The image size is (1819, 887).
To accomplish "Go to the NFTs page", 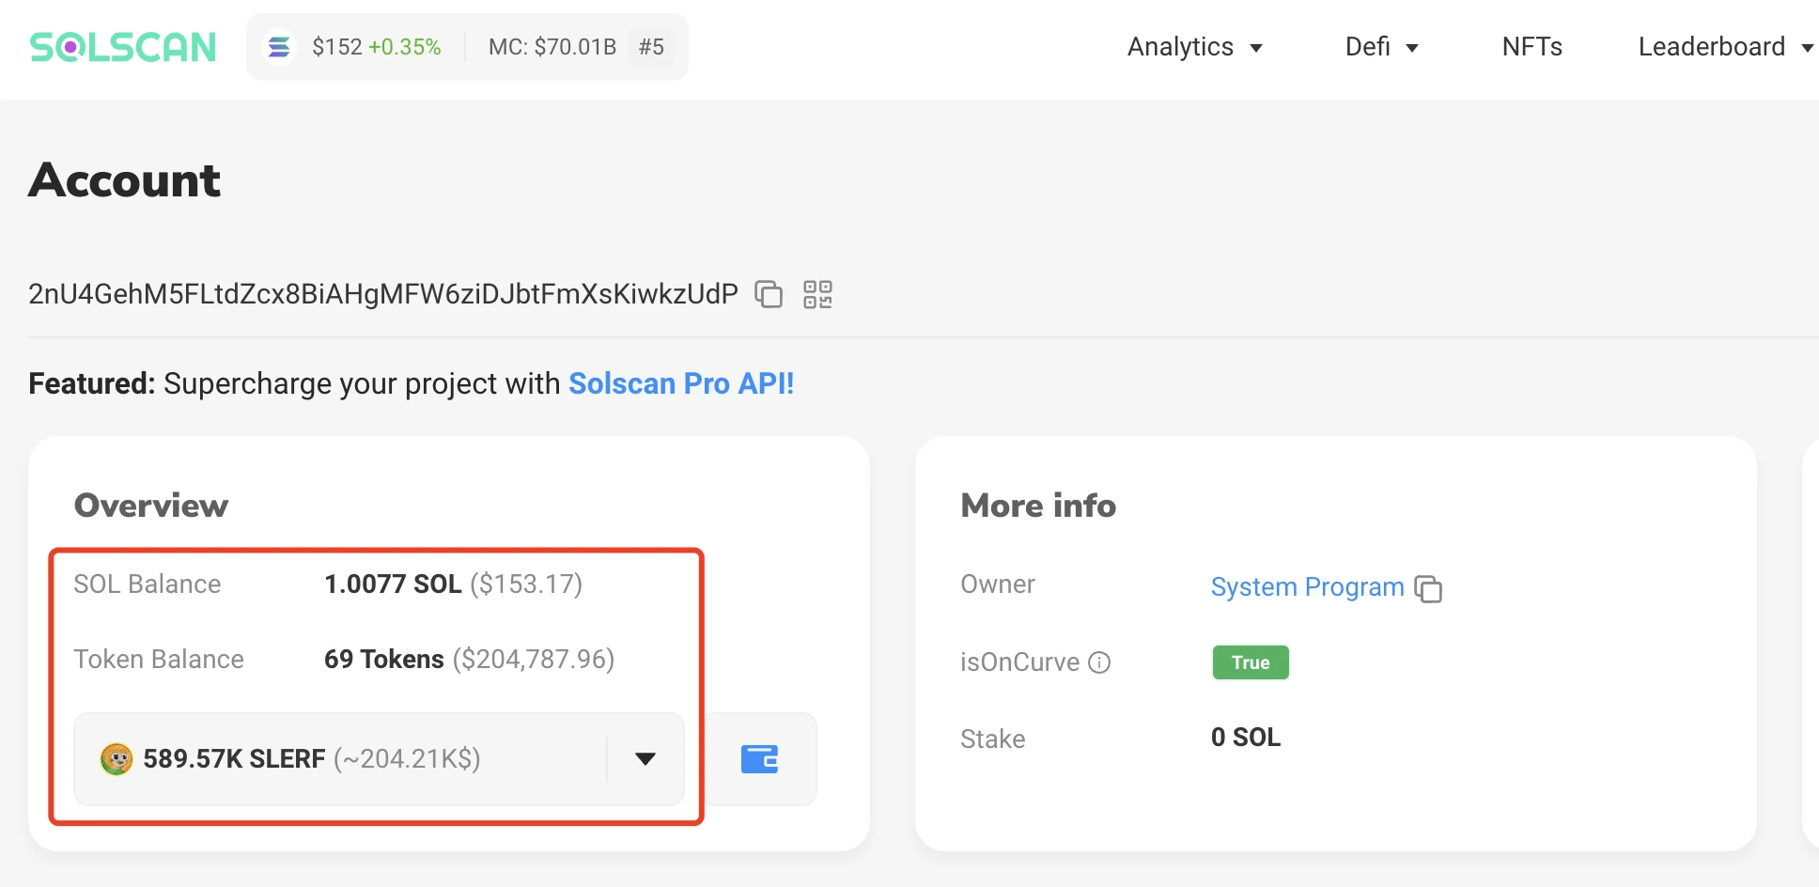I will coord(1531,47).
